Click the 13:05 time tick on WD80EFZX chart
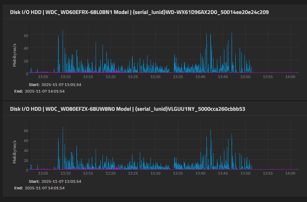This screenshot has height=202, width=307. point(43,173)
